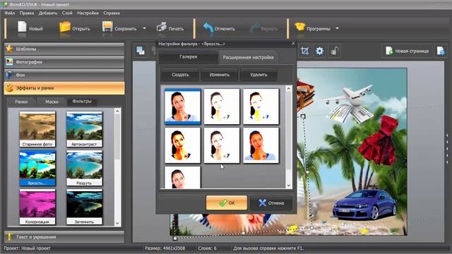Image resolution: width=452 pixels, height=254 pixels.
Task: Expand the Сохранить dropdown arrow
Action: (144, 28)
